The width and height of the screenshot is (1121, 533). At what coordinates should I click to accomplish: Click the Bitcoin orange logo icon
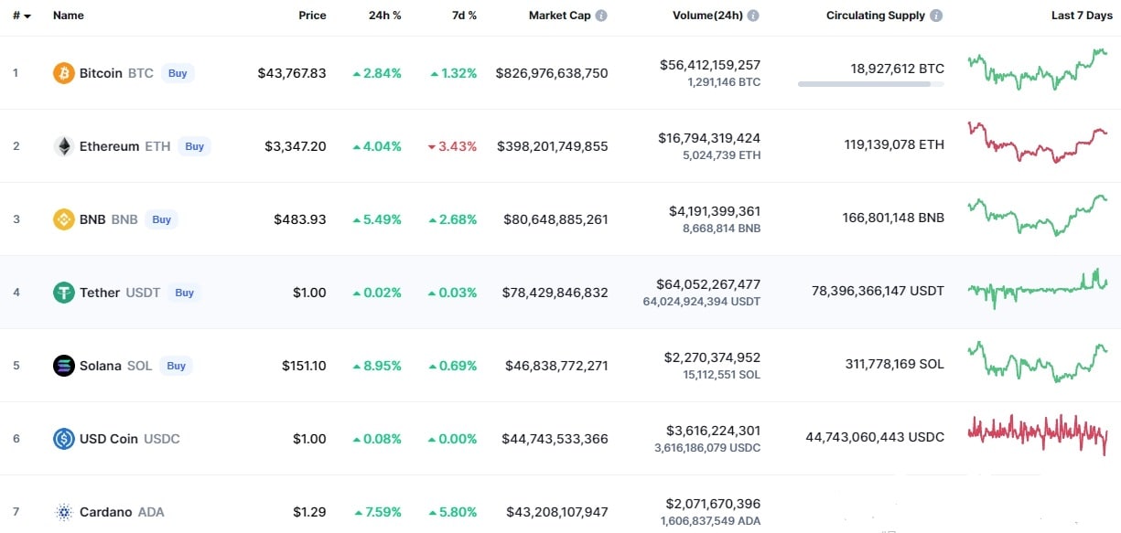[63, 73]
